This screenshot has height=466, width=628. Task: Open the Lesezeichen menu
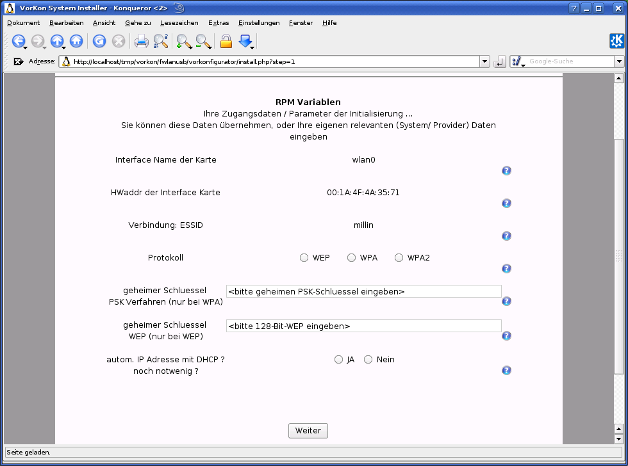(x=179, y=23)
